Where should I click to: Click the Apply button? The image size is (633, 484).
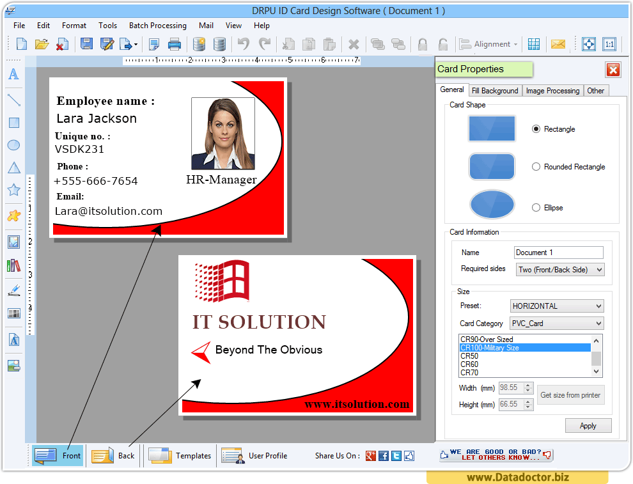[588, 425]
